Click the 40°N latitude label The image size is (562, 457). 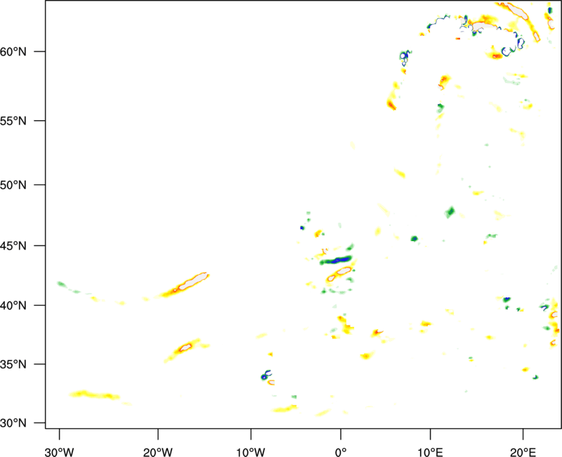tap(13, 306)
